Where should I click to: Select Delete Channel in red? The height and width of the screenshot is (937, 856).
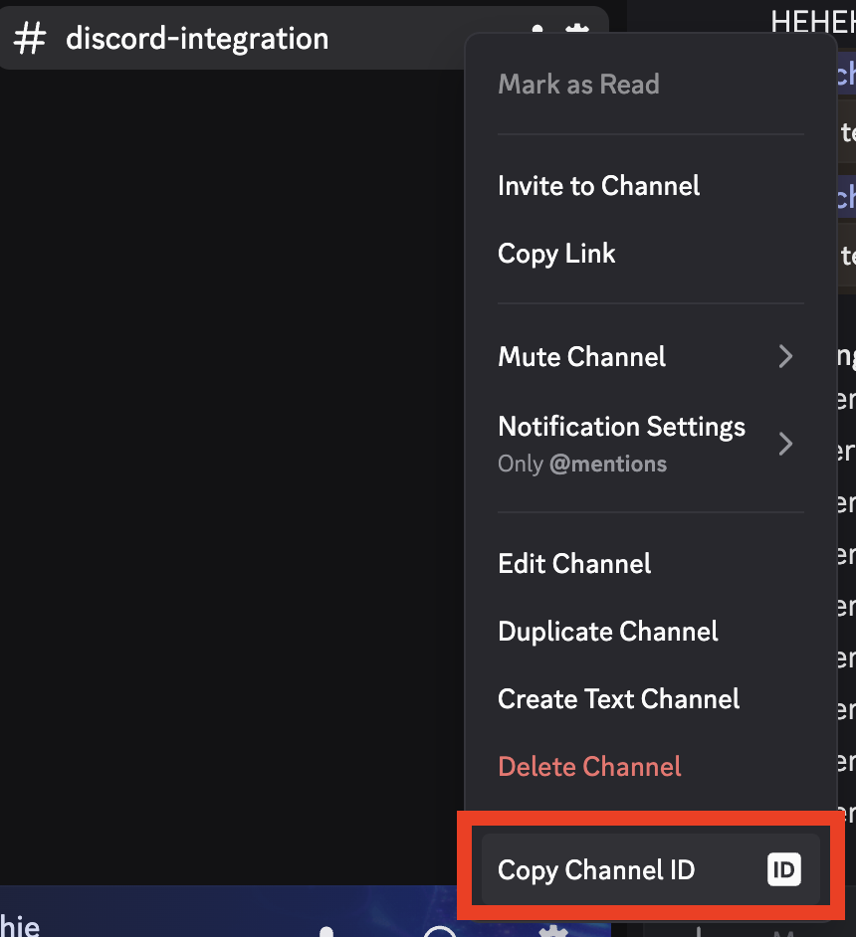pos(589,766)
